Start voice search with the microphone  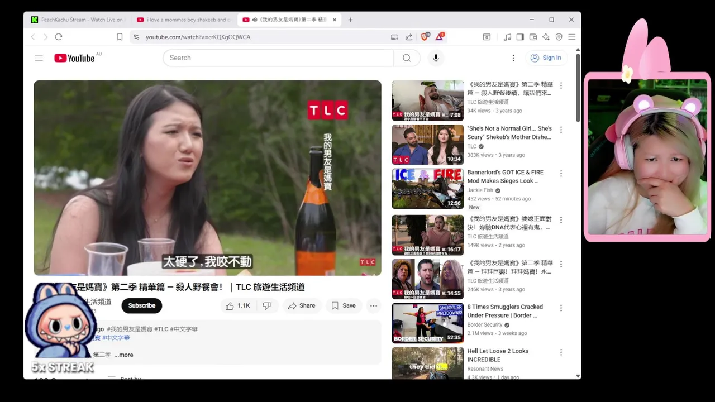[x=436, y=58]
